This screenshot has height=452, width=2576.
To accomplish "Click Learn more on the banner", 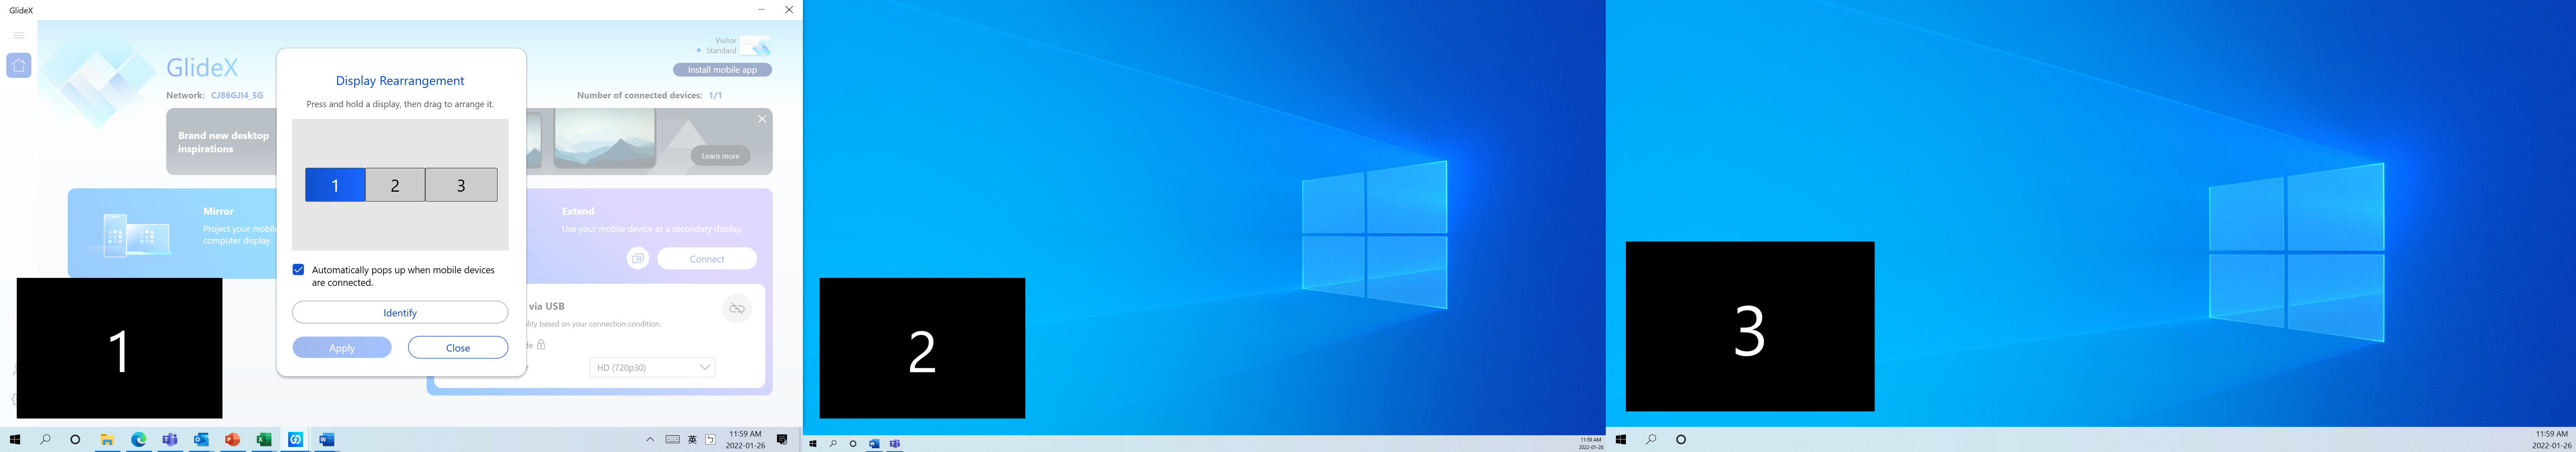I will pyautogui.click(x=720, y=156).
